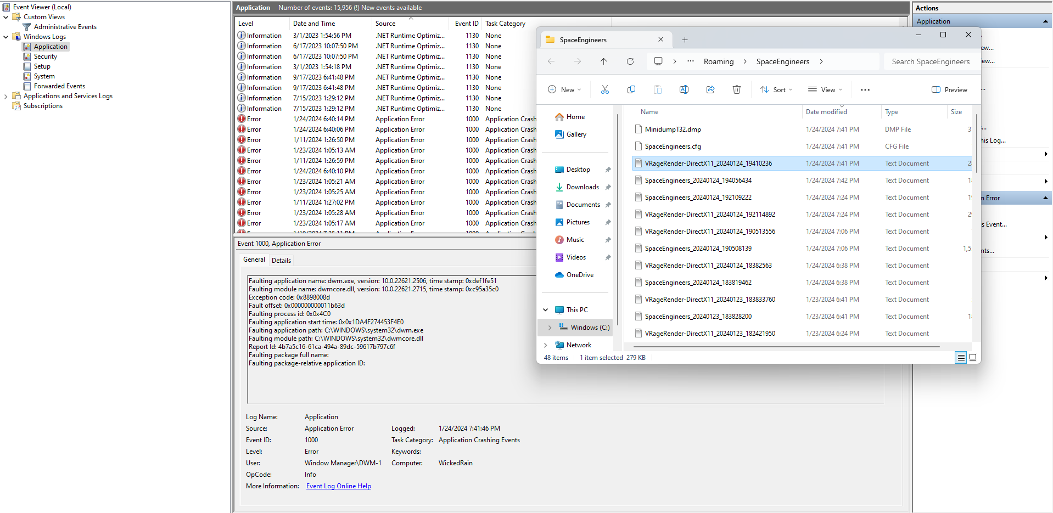Open the Sort dropdown
The height and width of the screenshot is (513, 1053).
776,90
